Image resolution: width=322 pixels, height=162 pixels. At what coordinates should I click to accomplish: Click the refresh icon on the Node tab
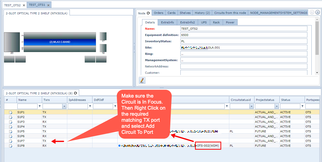[148, 13]
